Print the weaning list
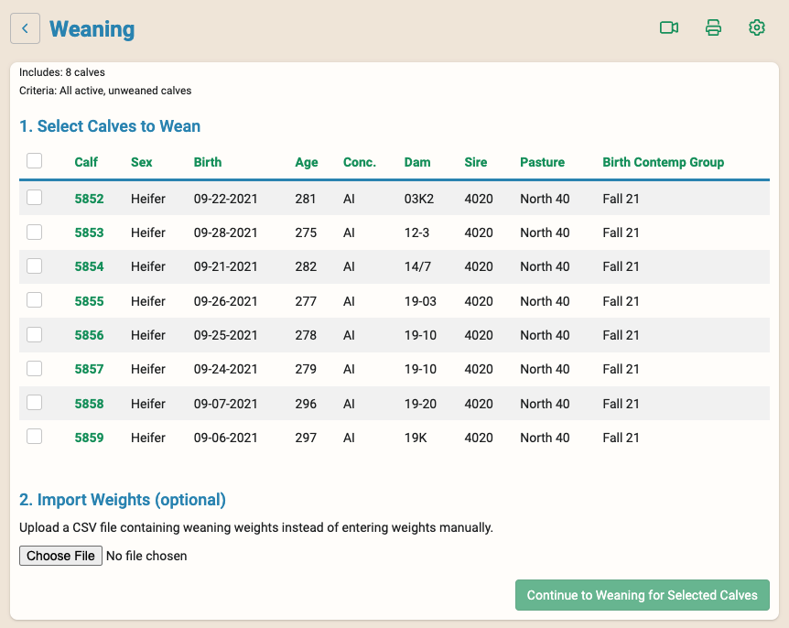 pyautogui.click(x=713, y=27)
